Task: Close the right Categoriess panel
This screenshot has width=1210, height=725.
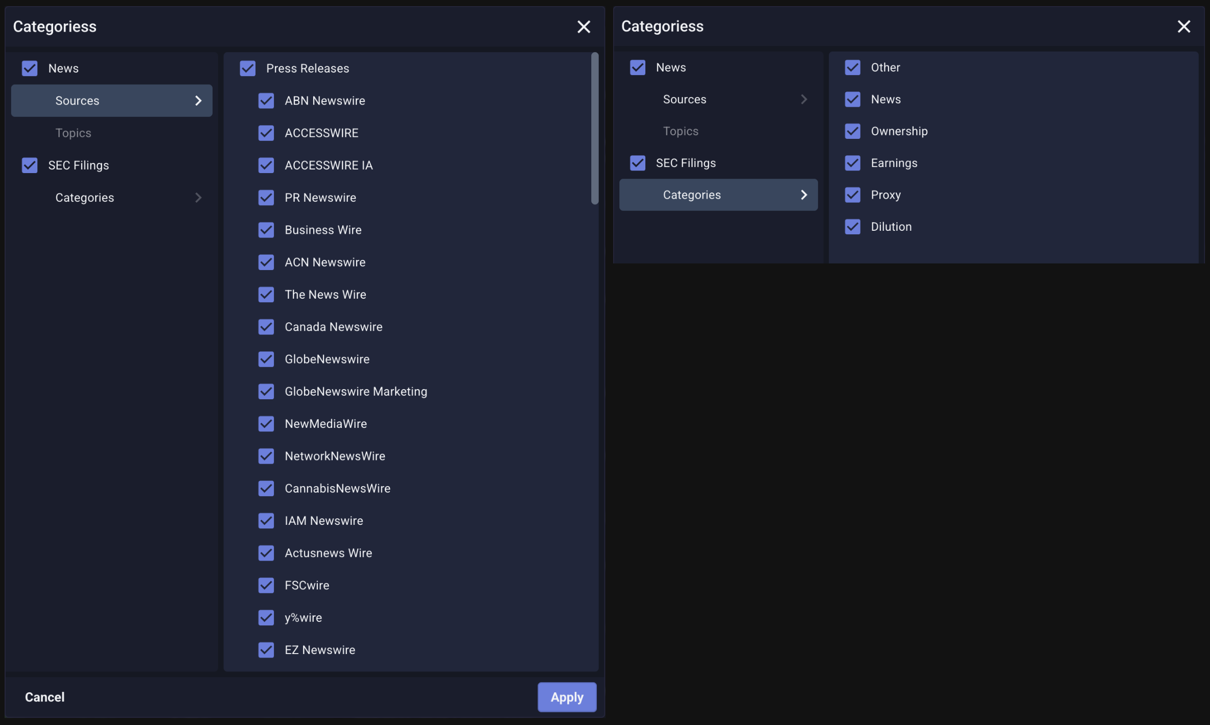Action: coord(1183,27)
